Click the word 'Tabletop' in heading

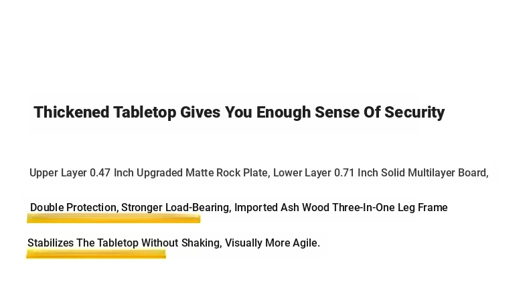(145, 112)
